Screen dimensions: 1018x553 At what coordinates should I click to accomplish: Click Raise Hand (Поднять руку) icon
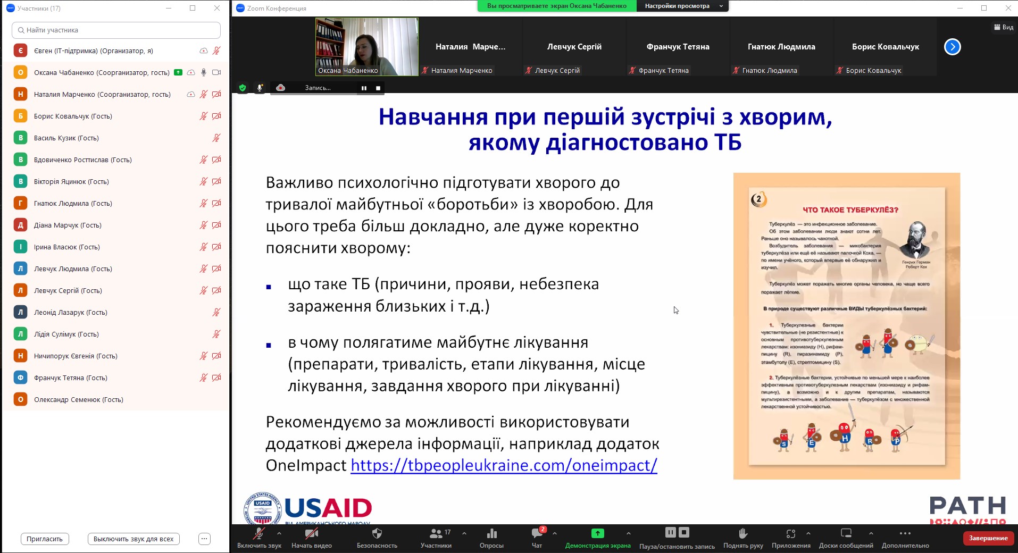743,534
